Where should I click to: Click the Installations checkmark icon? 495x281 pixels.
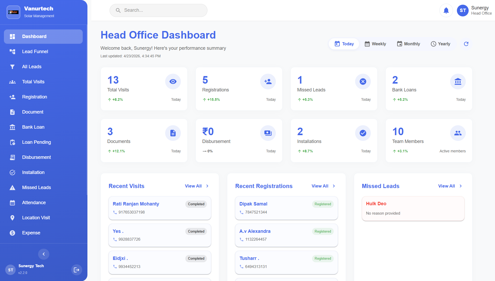[x=363, y=133]
